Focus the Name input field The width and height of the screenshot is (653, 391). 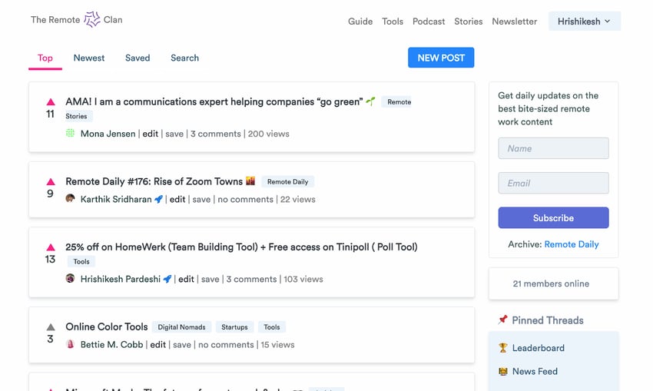click(553, 148)
